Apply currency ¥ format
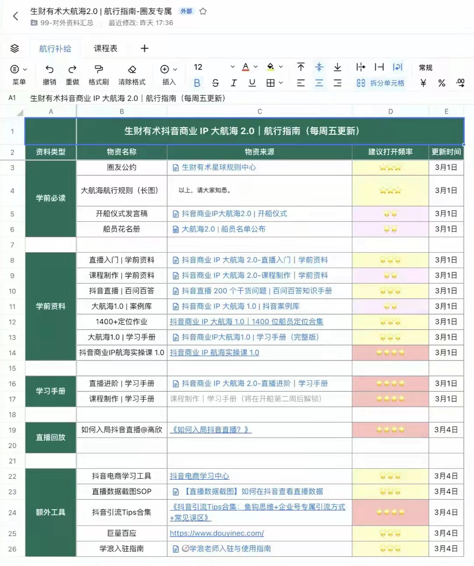 (x=423, y=83)
